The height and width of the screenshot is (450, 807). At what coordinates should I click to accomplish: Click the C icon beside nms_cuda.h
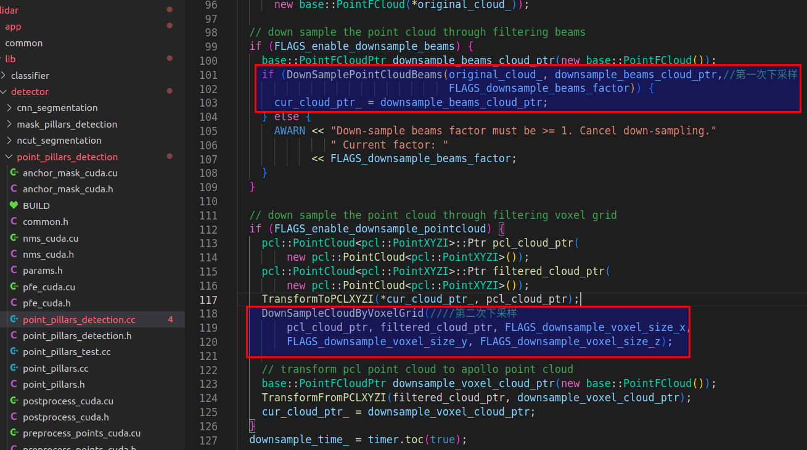(x=14, y=255)
